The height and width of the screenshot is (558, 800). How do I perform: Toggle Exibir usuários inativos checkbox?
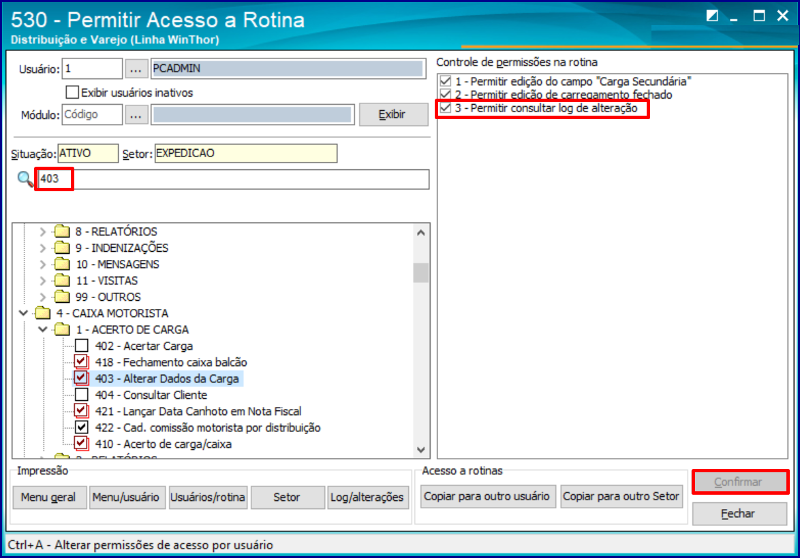(72, 93)
